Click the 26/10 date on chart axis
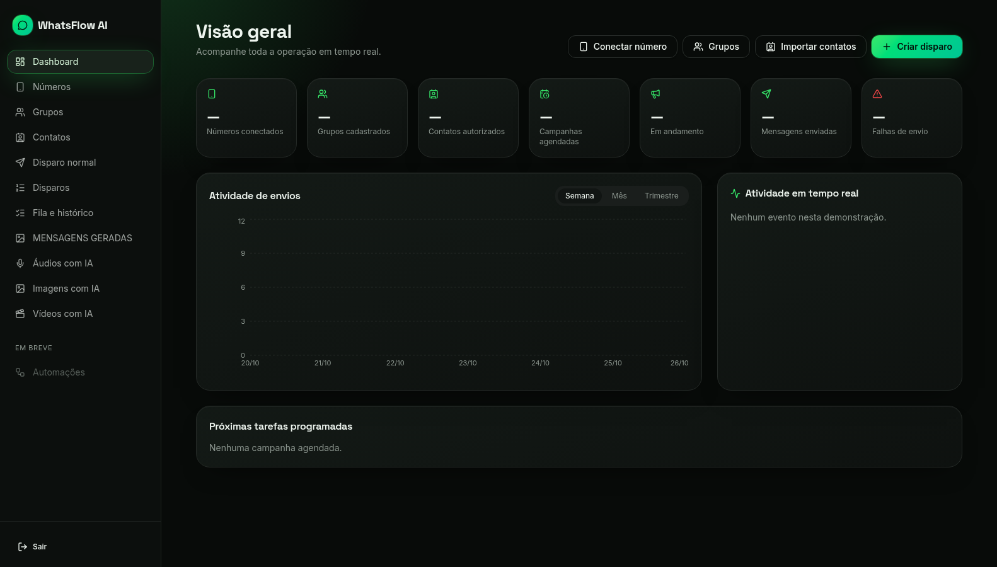 (x=679, y=363)
